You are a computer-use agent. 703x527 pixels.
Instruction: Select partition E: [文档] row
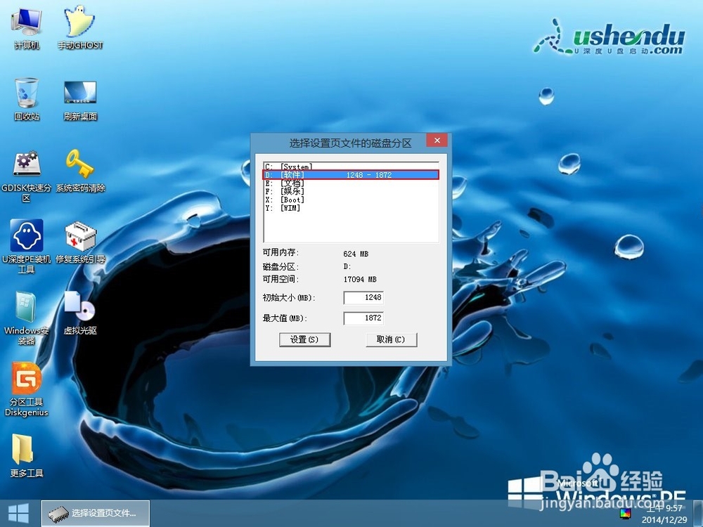pyautogui.click(x=351, y=183)
